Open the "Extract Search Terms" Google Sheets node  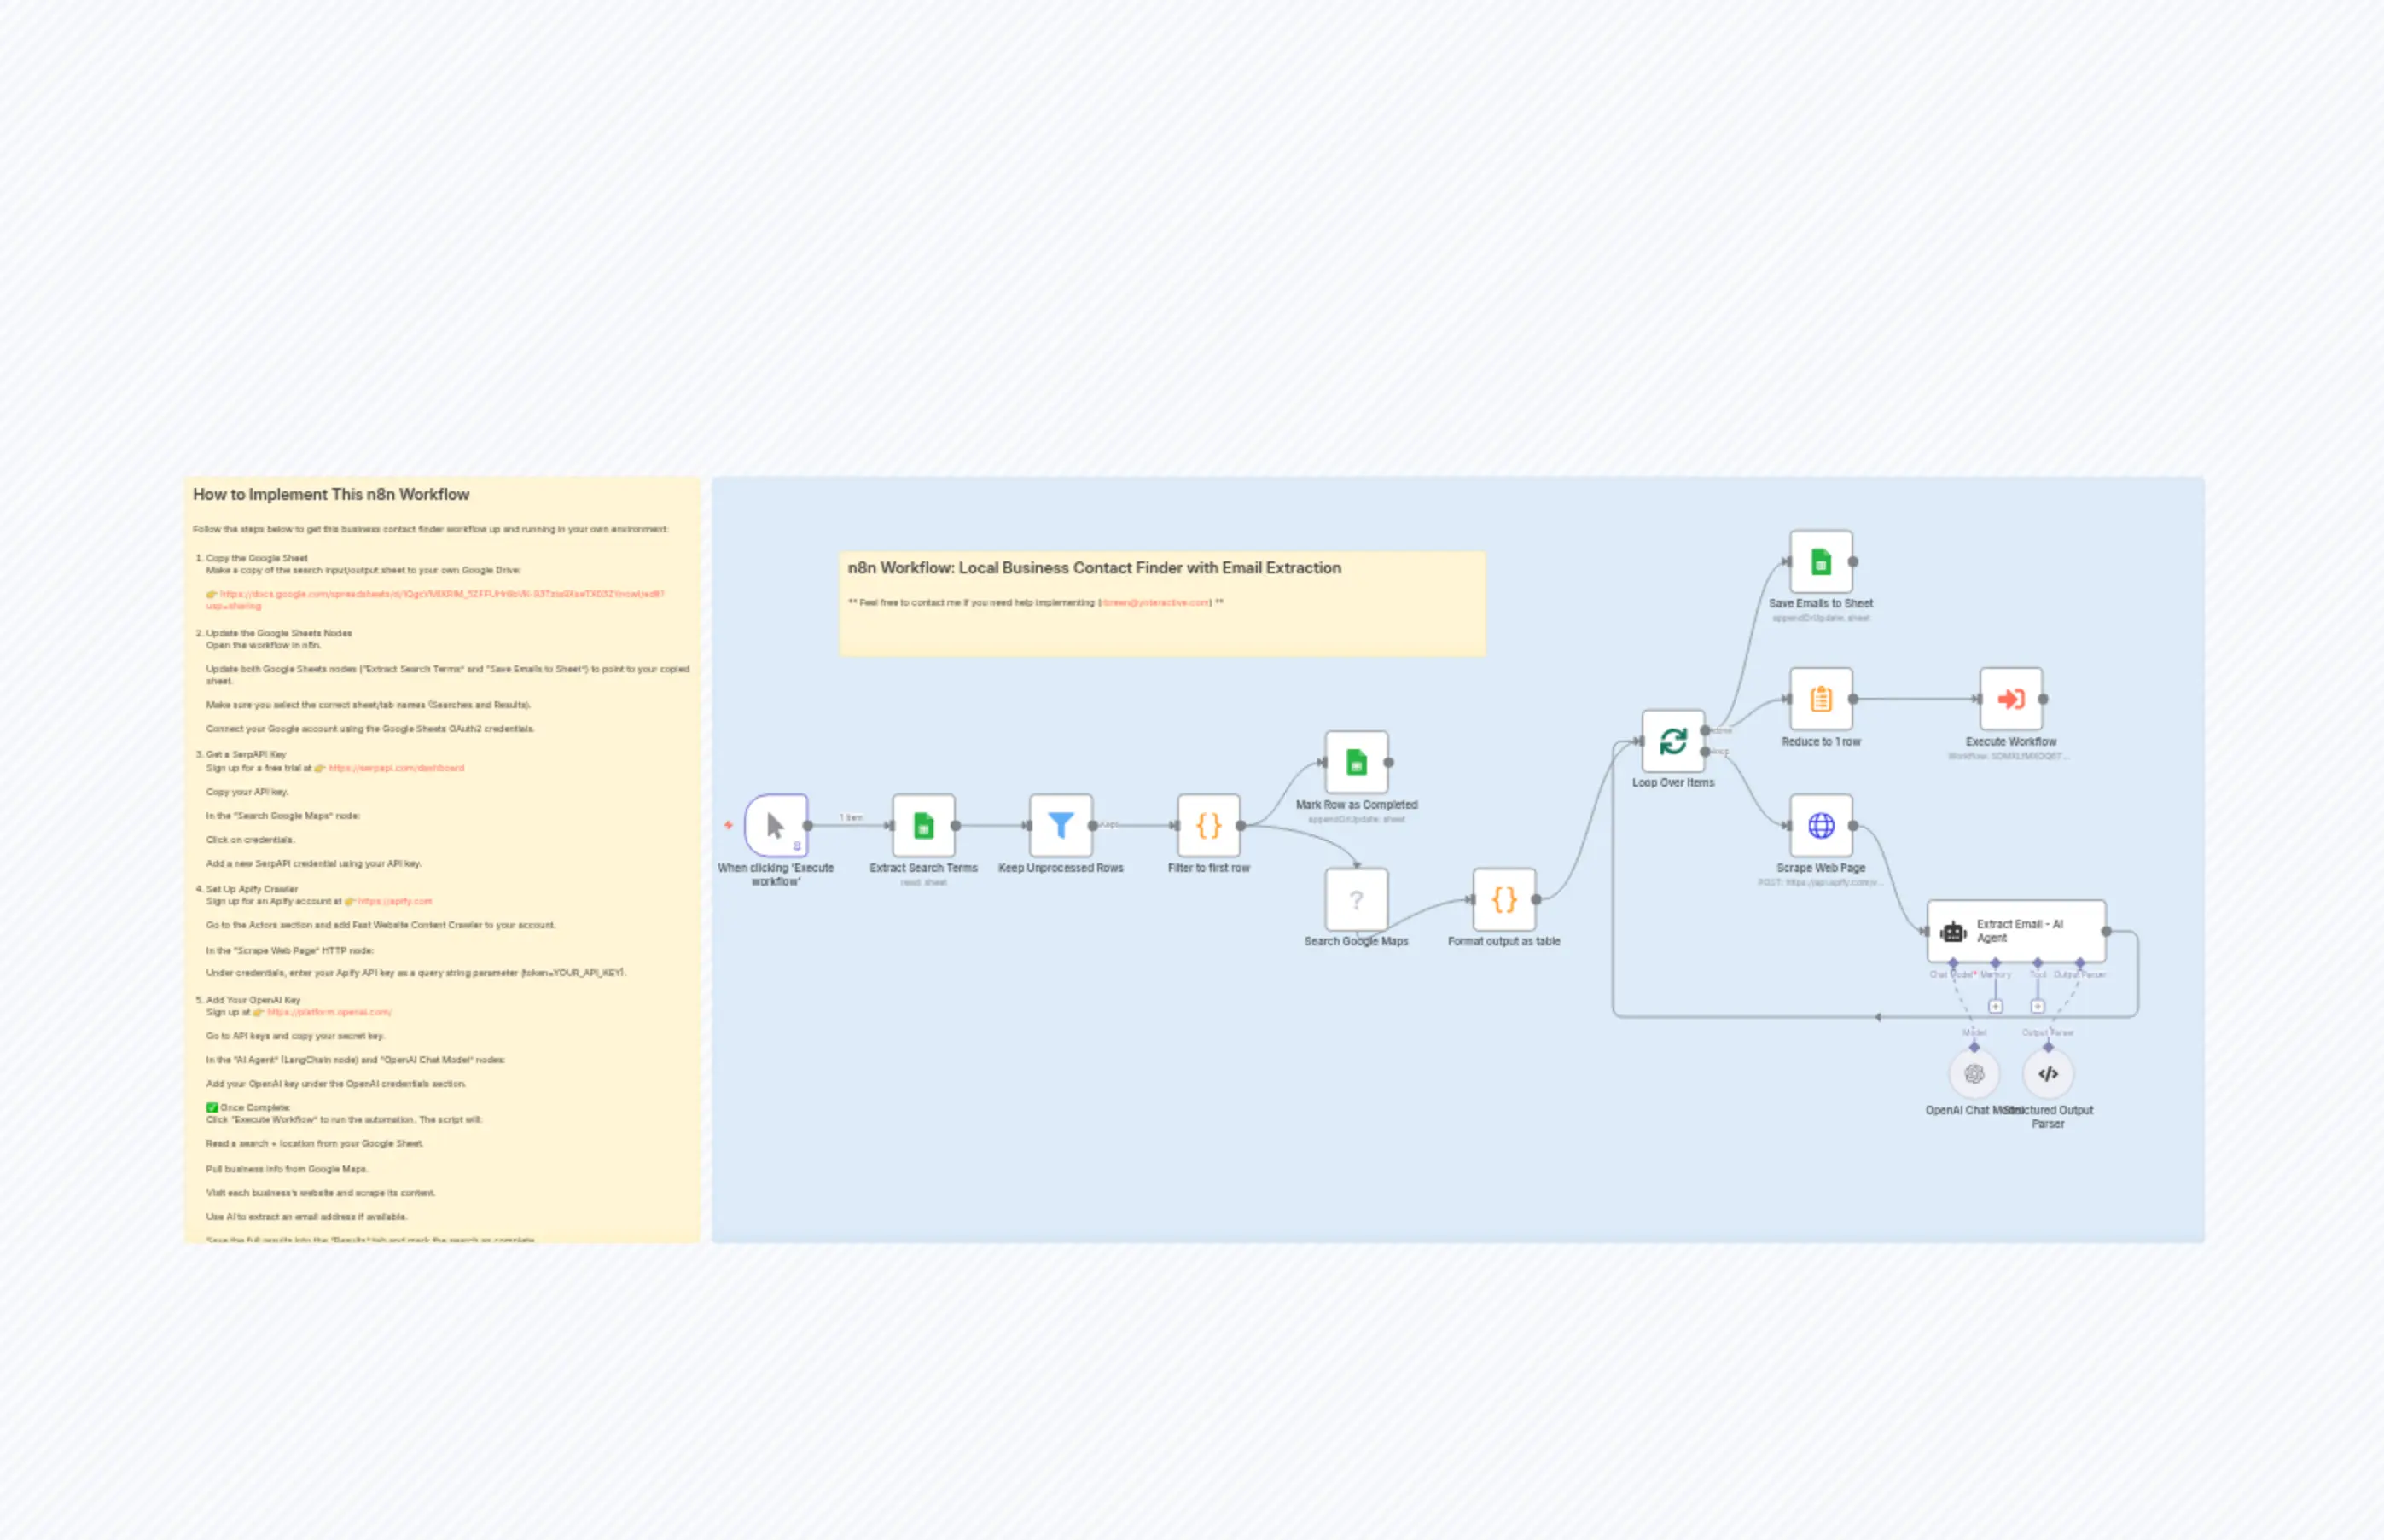(x=923, y=827)
